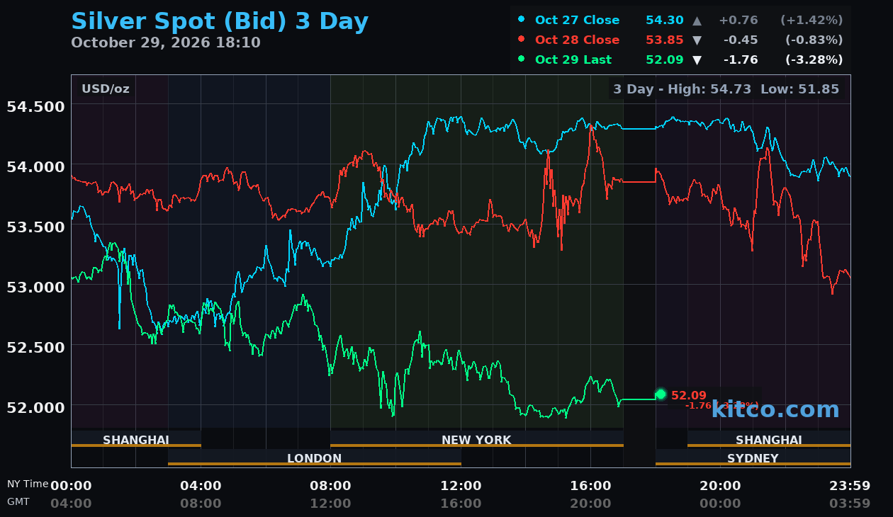The height and width of the screenshot is (517, 893).
Task: Click the NY time 16:00 label in the white row
Action: [590, 486]
